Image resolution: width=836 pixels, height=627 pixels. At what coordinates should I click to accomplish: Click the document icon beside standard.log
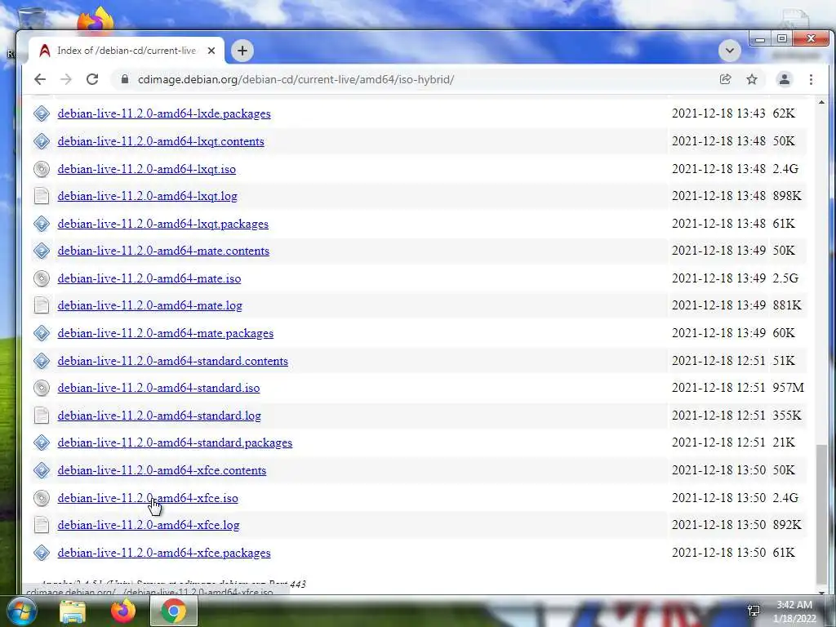pos(42,416)
